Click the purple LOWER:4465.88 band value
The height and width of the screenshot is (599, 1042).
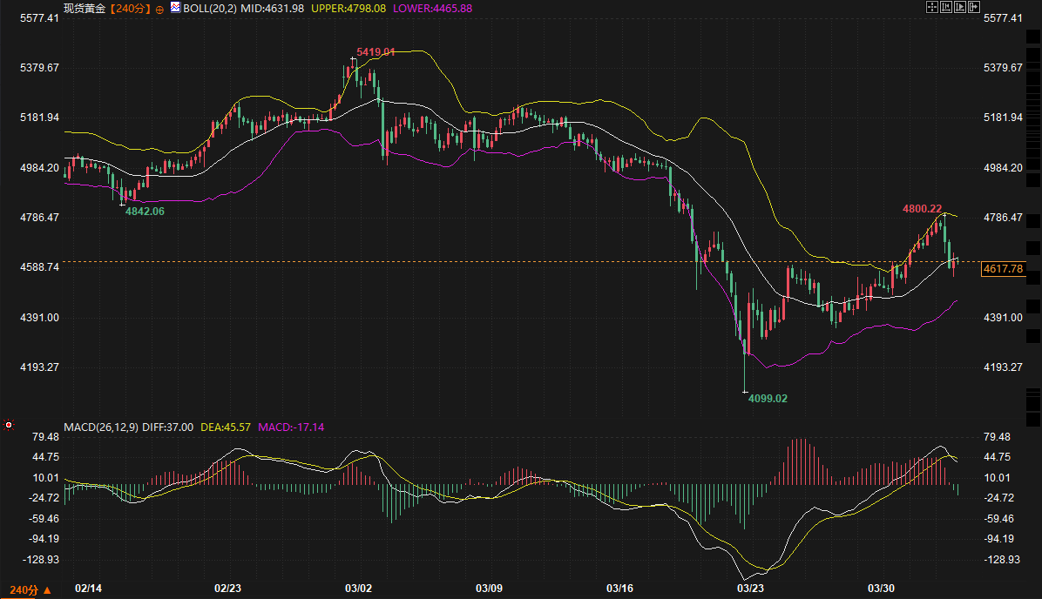pos(433,8)
